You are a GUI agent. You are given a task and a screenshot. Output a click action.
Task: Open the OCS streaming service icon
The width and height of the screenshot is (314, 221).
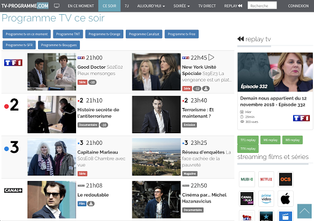point(285,179)
